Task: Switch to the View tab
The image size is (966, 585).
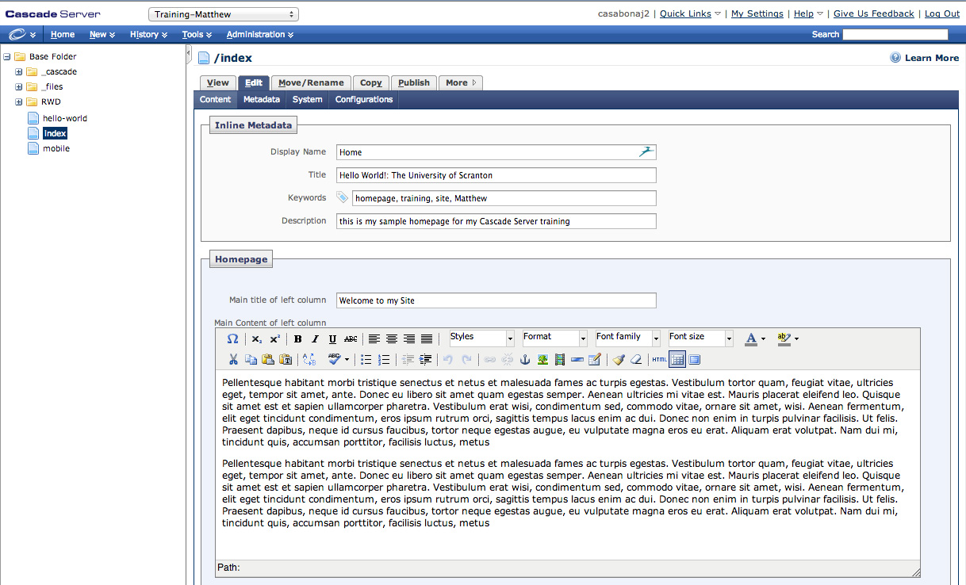Action: [x=218, y=82]
